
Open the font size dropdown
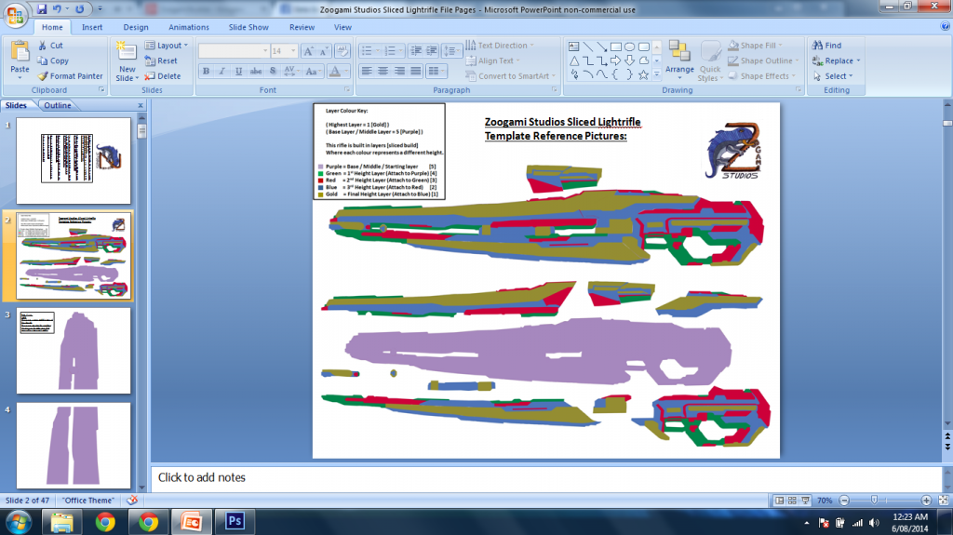point(293,51)
